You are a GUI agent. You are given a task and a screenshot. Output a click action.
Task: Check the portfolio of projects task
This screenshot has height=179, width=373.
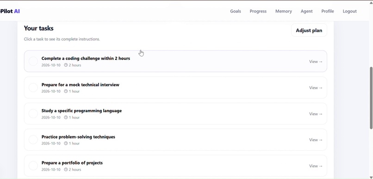coord(33,166)
